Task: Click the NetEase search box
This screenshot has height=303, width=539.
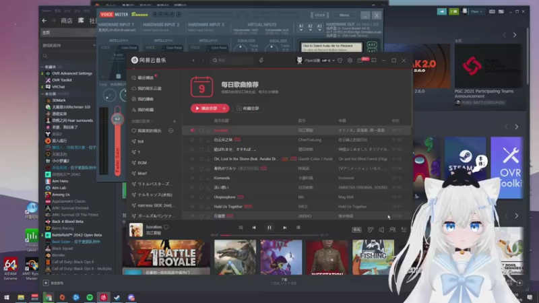Action: tap(232, 60)
